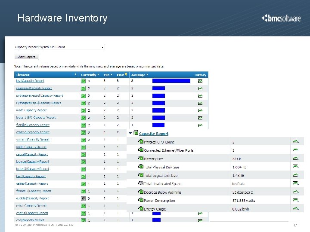Viewport: 310px width, 232px height.
Task: Click status icon in pascal row
Action: pyautogui.click(x=84, y=155)
